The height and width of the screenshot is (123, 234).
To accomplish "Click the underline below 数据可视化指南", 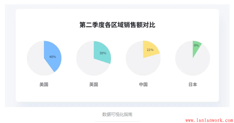I will click(117, 121).
